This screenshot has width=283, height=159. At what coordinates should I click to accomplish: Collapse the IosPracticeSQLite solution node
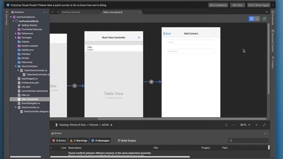pyautogui.click(x=11, y=17)
